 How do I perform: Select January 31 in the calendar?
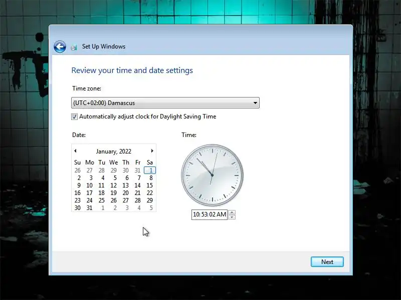pos(90,208)
